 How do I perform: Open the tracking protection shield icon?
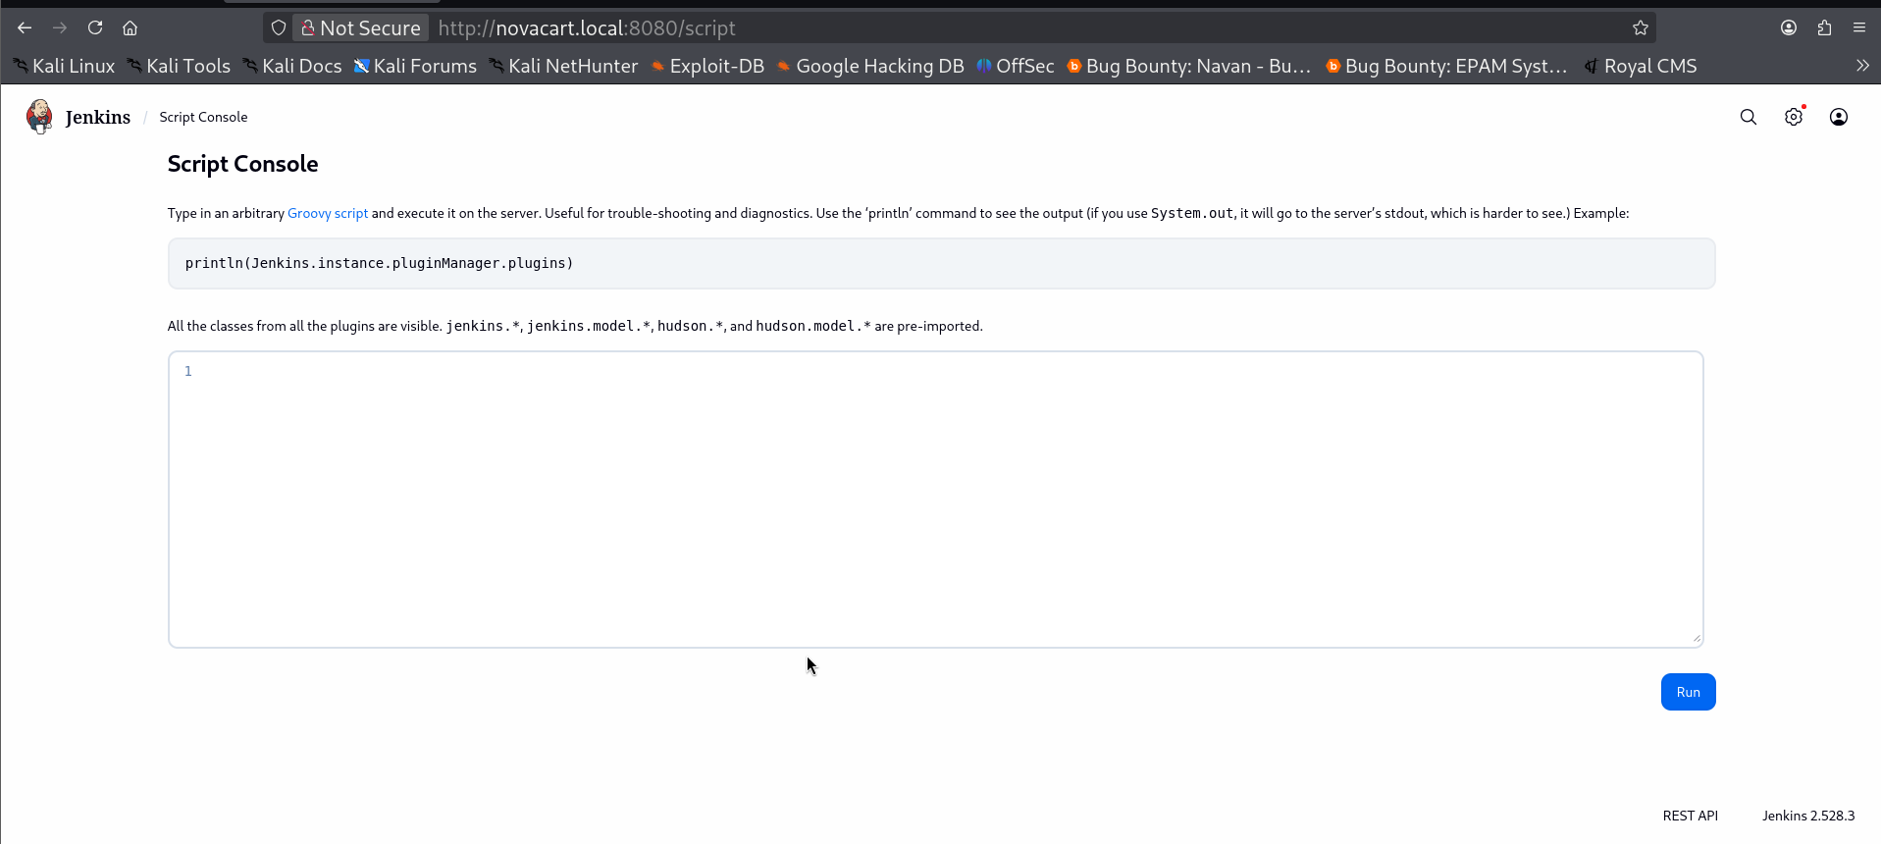click(279, 27)
